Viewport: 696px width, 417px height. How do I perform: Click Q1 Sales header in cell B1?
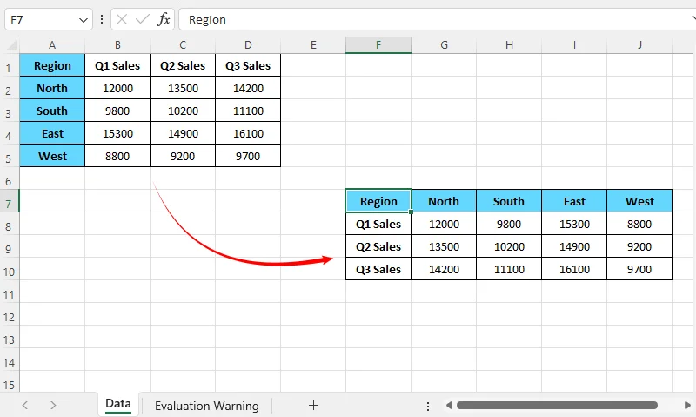(117, 65)
